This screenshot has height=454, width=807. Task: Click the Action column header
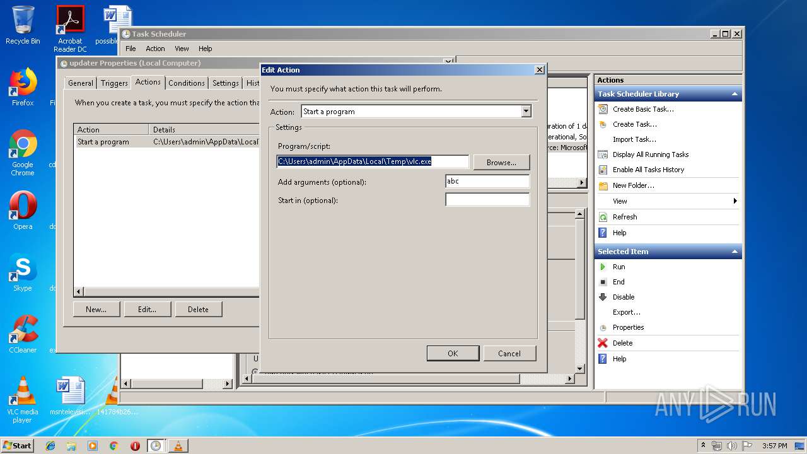111,129
